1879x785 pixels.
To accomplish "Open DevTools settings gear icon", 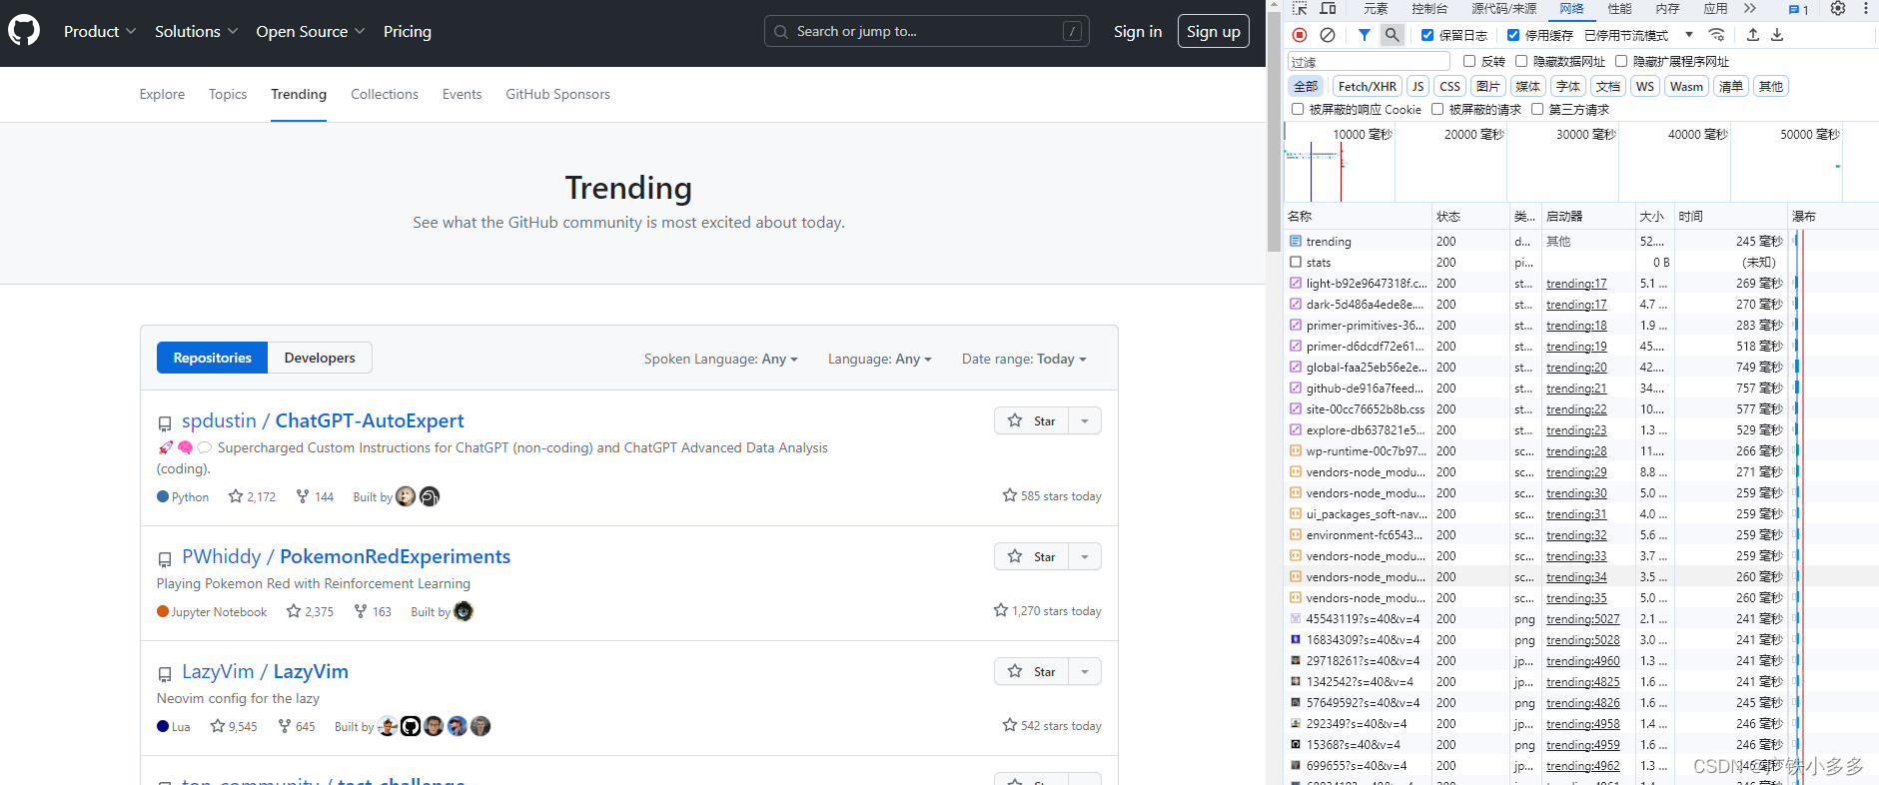I will [1838, 9].
